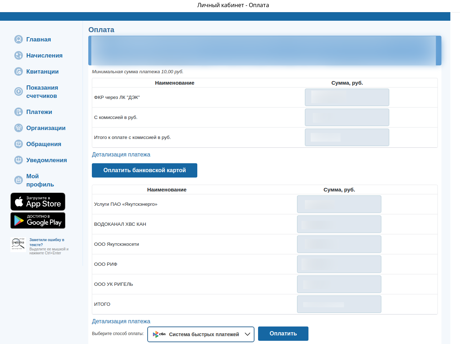
Task: Open the bottom Детализация платежа link
Action: pyautogui.click(x=121, y=321)
